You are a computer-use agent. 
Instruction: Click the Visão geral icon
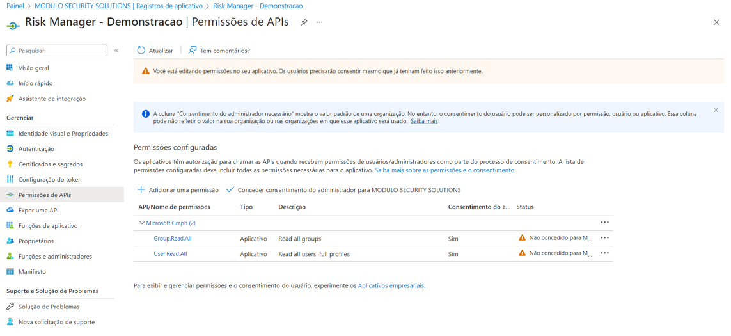click(10, 68)
